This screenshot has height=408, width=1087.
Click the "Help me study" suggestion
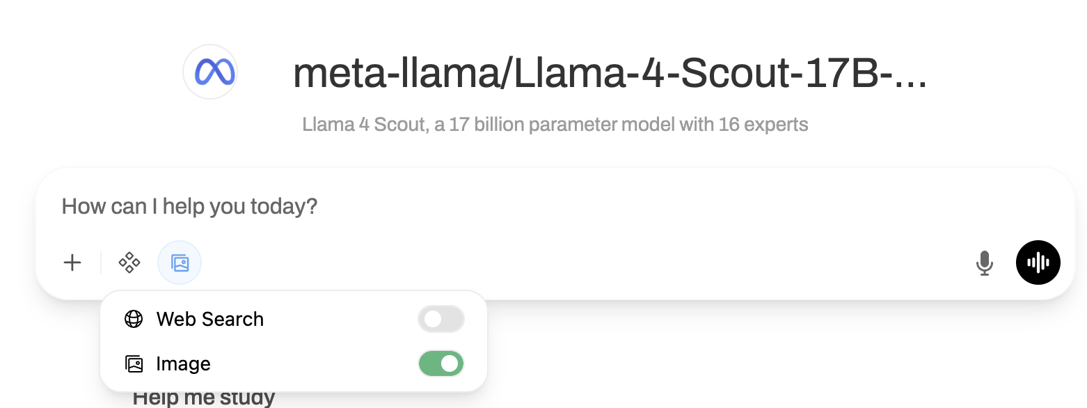tap(204, 398)
